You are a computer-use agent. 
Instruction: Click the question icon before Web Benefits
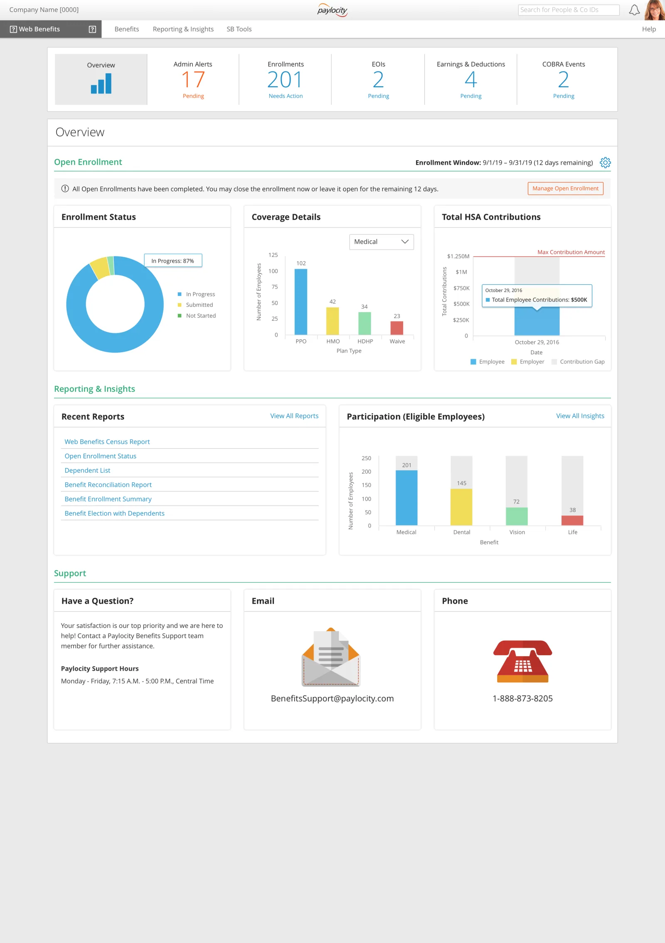tap(13, 29)
